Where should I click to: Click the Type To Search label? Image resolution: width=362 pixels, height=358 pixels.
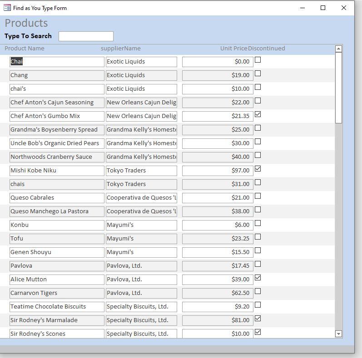(28, 36)
